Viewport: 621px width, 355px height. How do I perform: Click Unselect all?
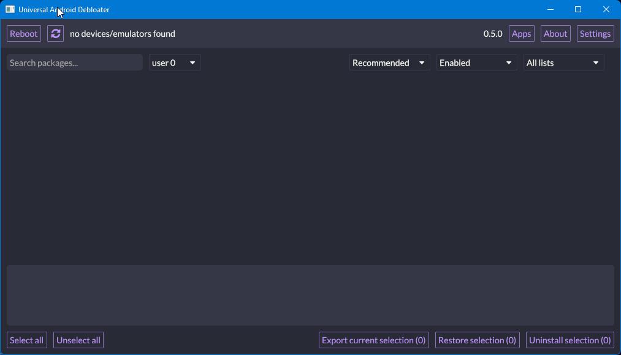78,340
